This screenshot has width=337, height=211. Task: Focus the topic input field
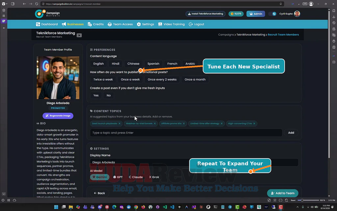[x=186, y=133]
